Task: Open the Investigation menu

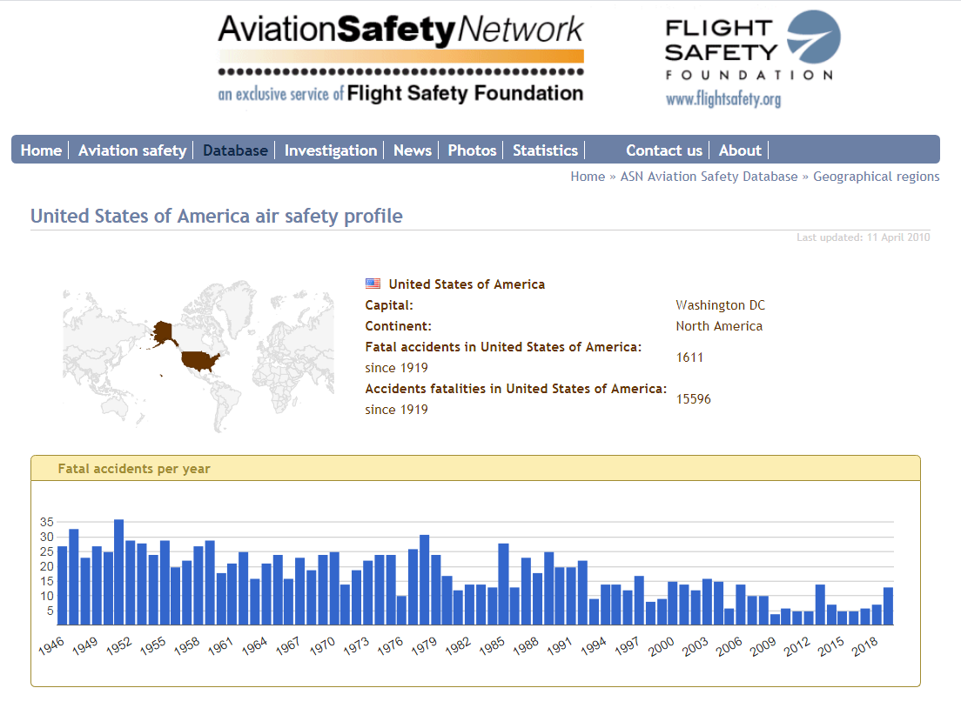Action: tap(331, 150)
